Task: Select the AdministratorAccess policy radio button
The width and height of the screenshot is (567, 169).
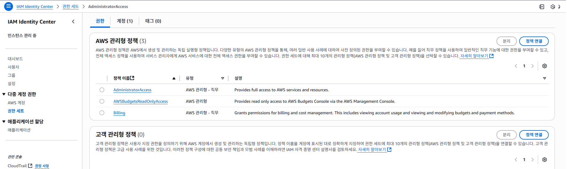Action: (x=102, y=90)
